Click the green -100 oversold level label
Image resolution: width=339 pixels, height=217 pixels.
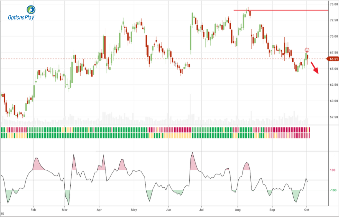[332, 190]
